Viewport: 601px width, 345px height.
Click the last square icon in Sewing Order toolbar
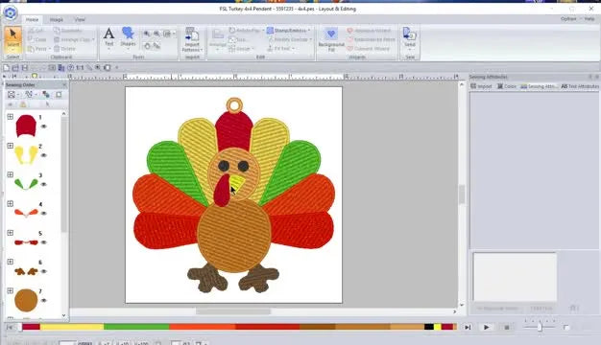tap(59, 95)
